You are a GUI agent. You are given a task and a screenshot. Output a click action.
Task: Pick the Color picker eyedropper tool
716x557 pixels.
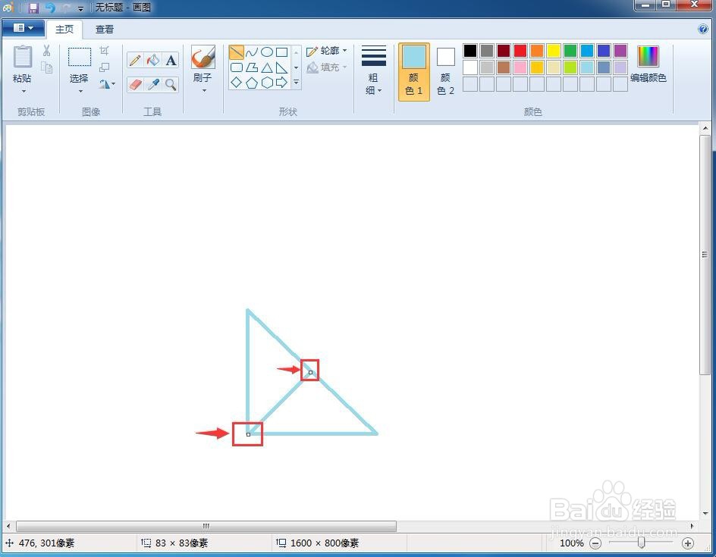tap(153, 85)
